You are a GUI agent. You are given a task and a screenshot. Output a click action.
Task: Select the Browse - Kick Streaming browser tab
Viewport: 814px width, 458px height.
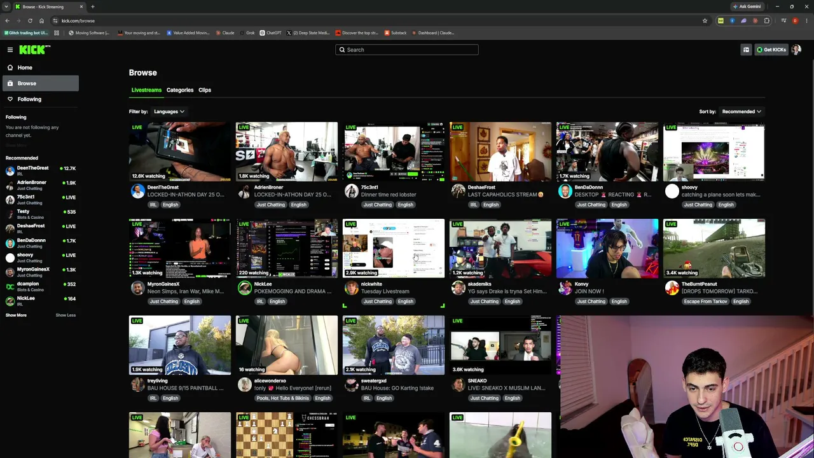click(50, 7)
